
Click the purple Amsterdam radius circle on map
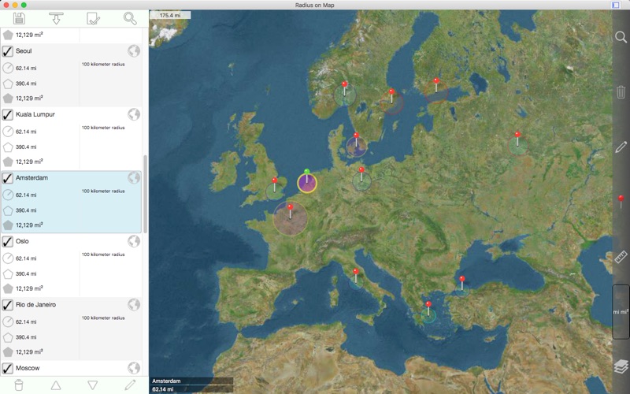coord(306,185)
